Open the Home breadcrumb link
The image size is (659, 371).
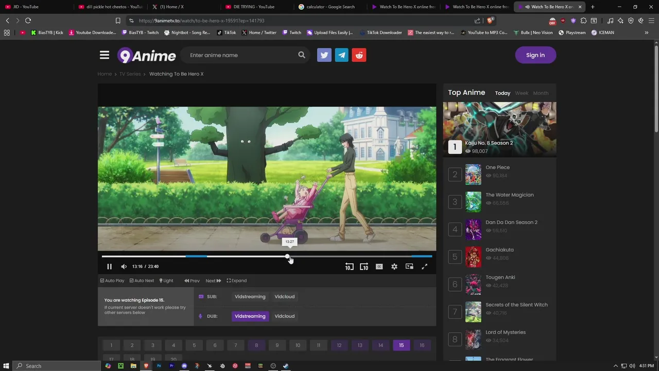105,74
